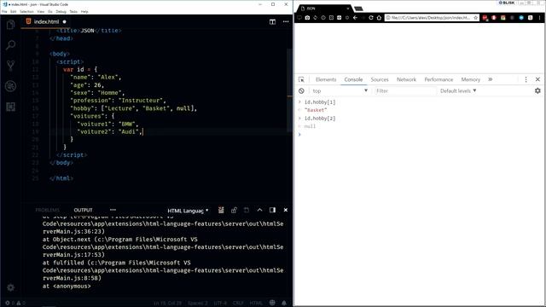Open the Go menu in VS Code
The width and height of the screenshot is (546, 307).
pos(50,11)
